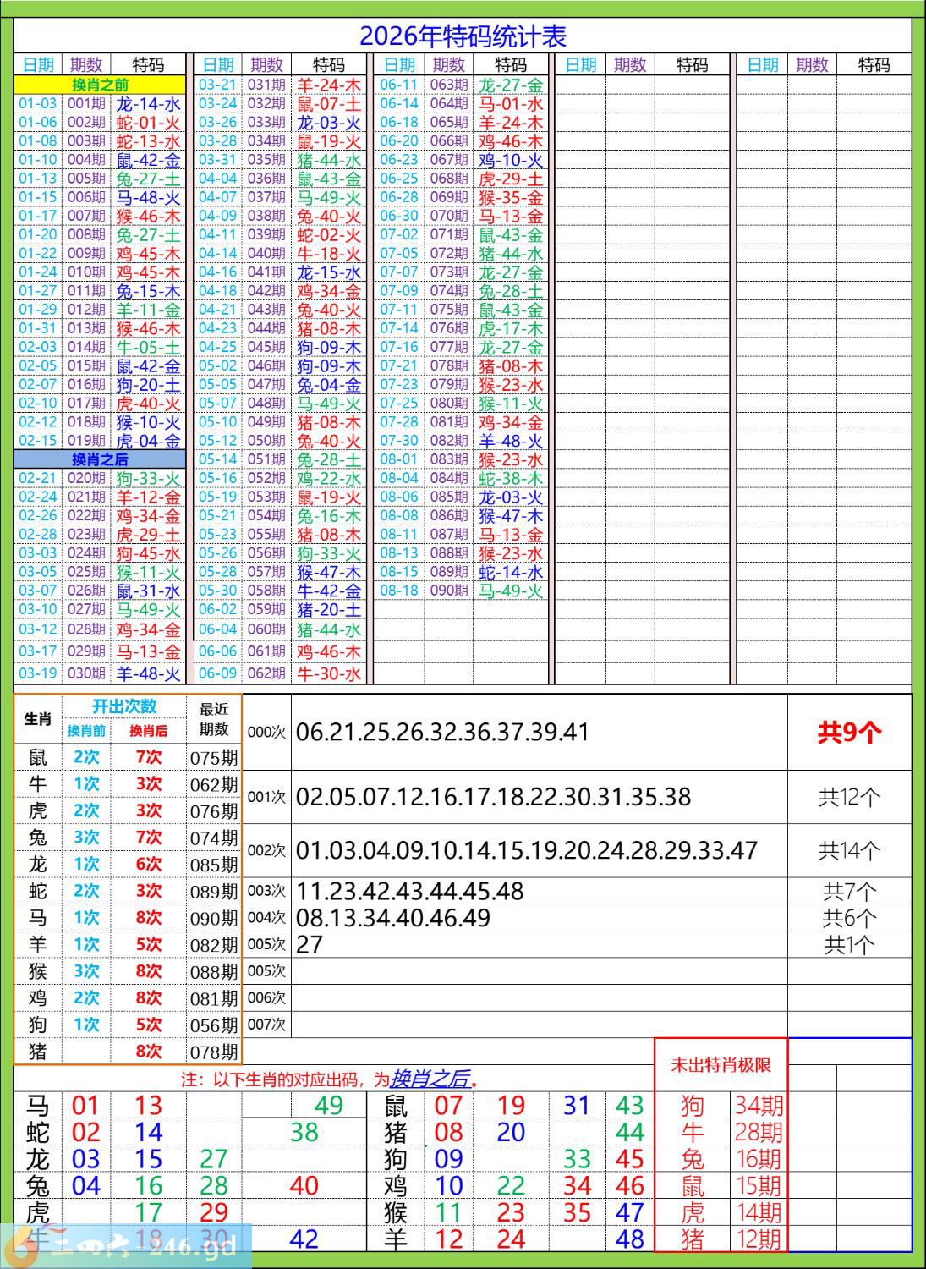Click 狗 34期 in the limit list

[x=721, y=1105]
